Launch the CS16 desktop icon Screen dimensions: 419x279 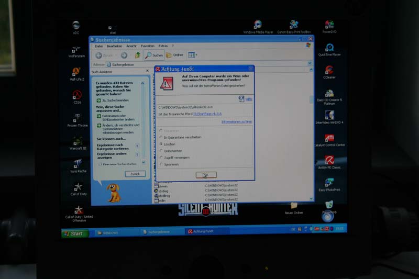[77, 97]
